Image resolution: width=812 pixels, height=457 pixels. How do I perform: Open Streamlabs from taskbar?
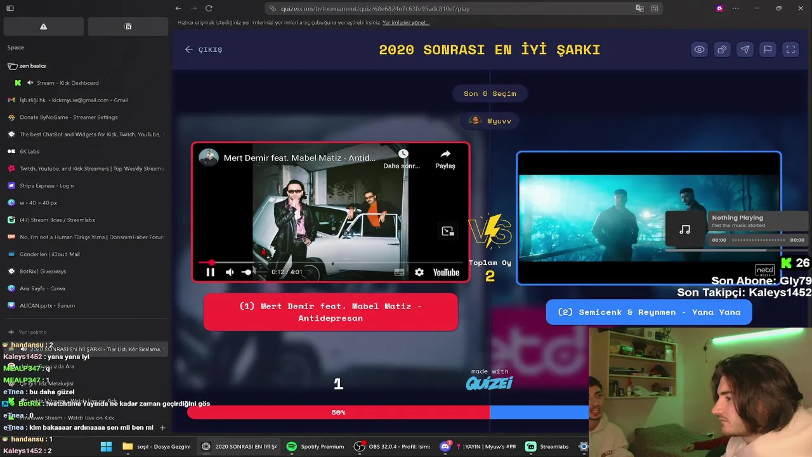point(547,446)
